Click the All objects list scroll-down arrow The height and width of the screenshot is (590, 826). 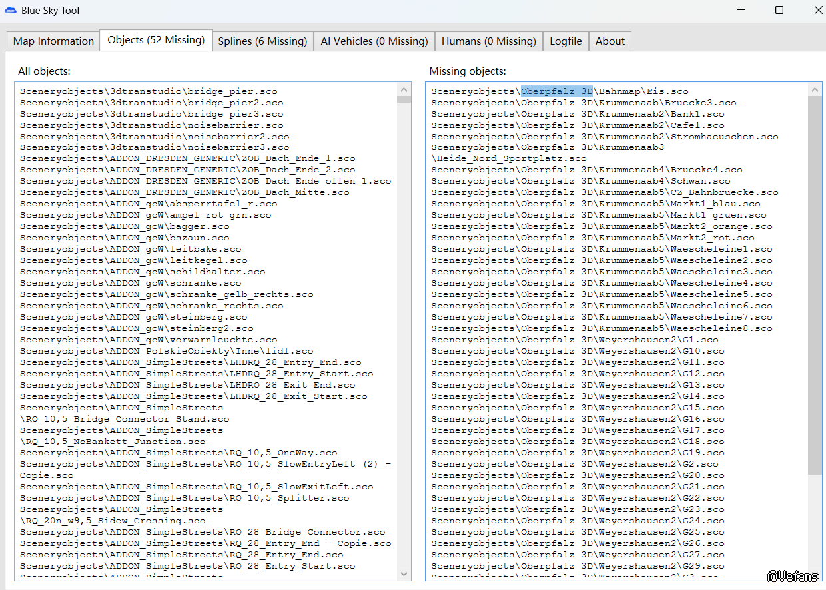pos(404,573)
